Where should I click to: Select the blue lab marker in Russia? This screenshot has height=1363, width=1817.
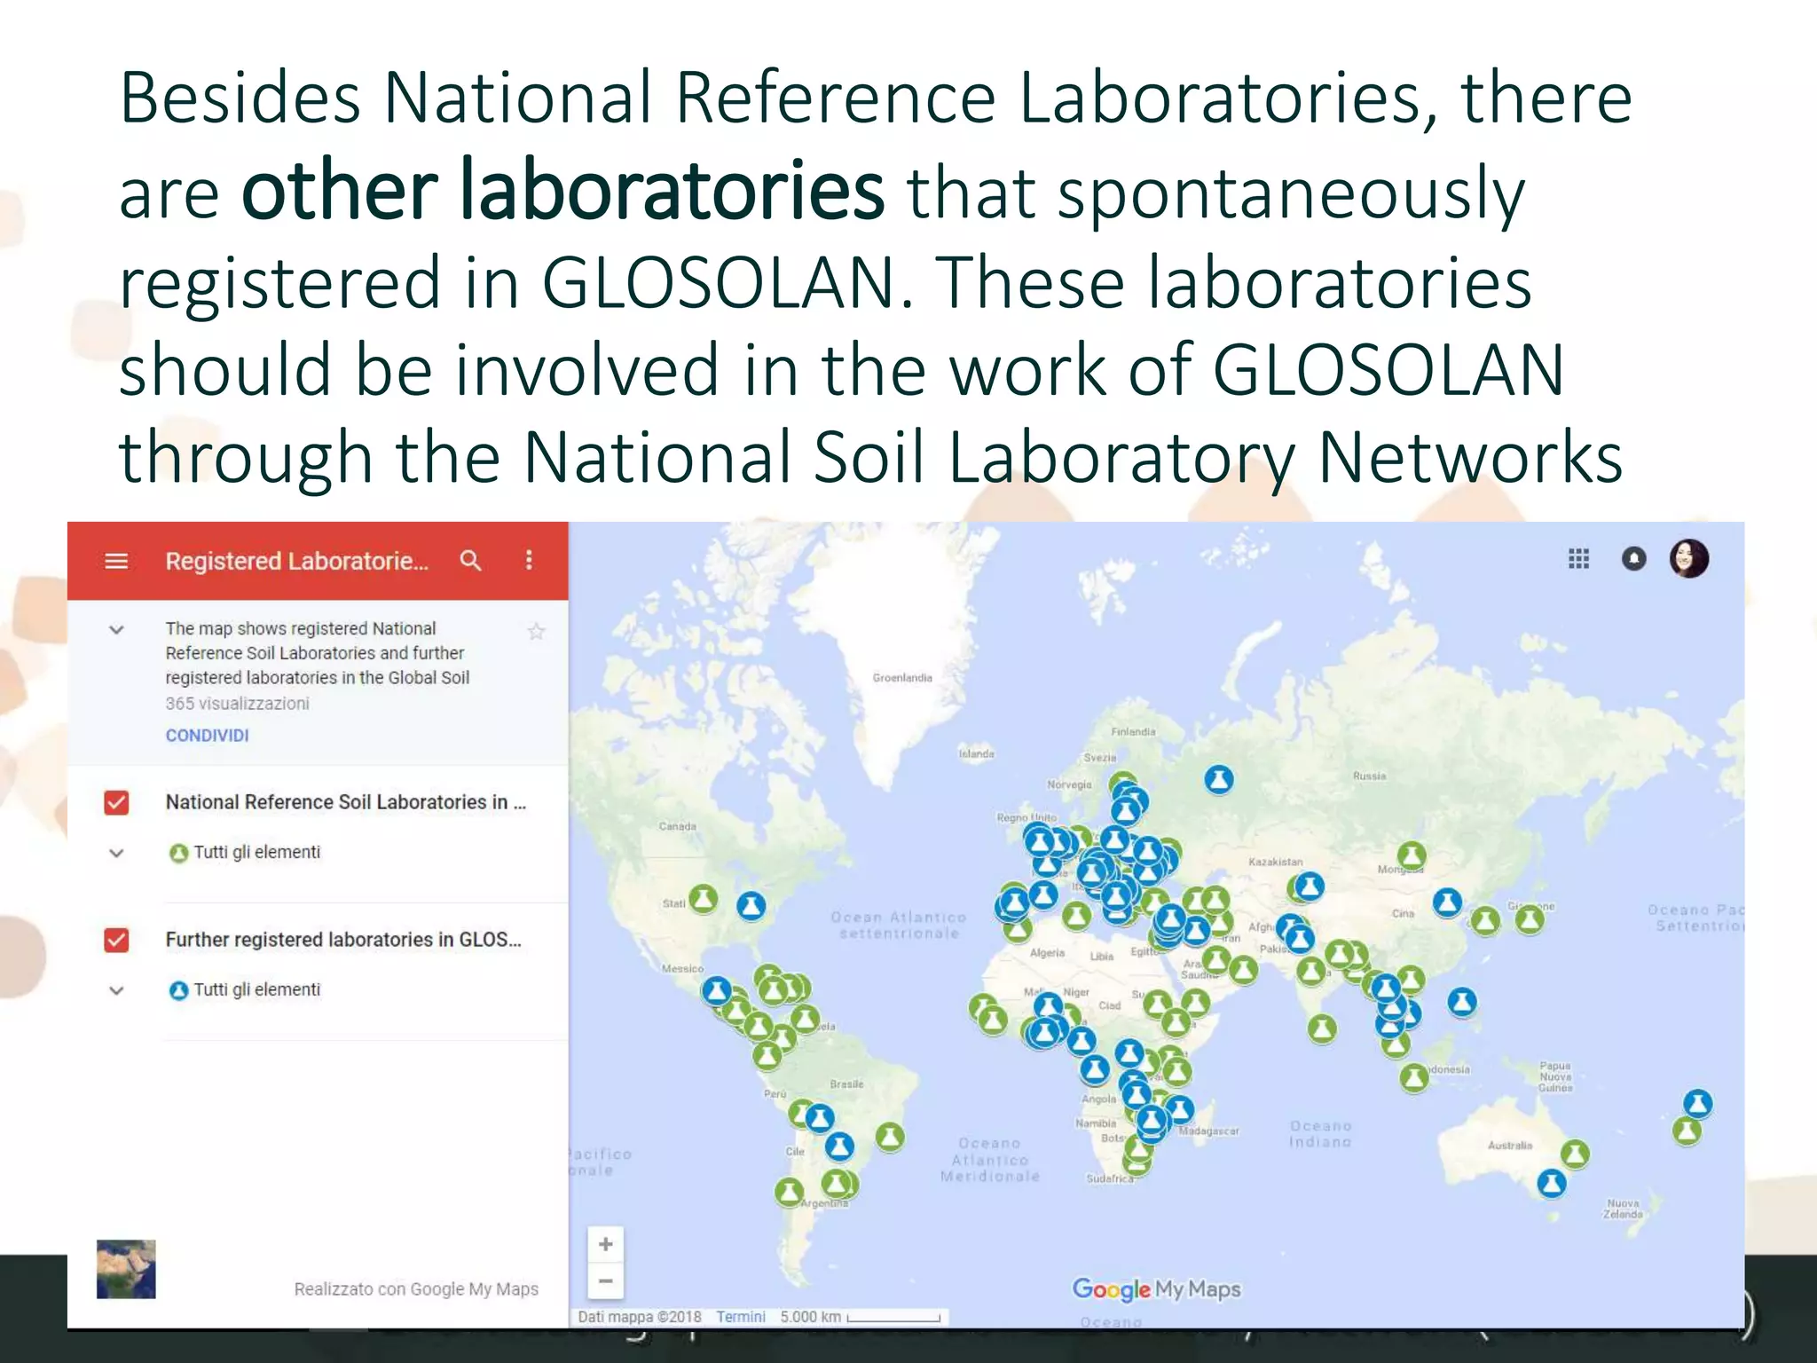point(1219,779)
